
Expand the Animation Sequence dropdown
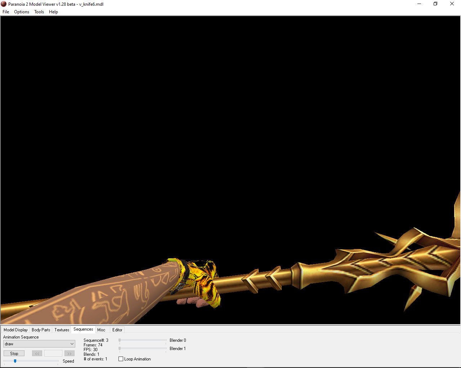[x=39, y=344]
